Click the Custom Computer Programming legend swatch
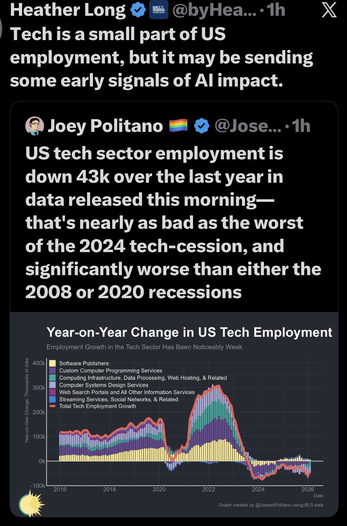 coord(53,370)
